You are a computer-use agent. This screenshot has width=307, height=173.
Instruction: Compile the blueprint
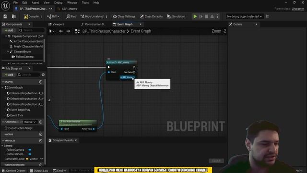point(31,16)
